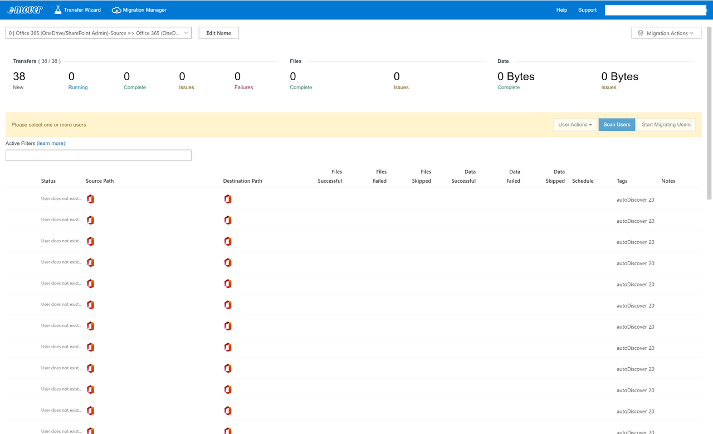Select the second row's source Office icon
Viewport: 713px width, 434px height.
pos(90,220)
